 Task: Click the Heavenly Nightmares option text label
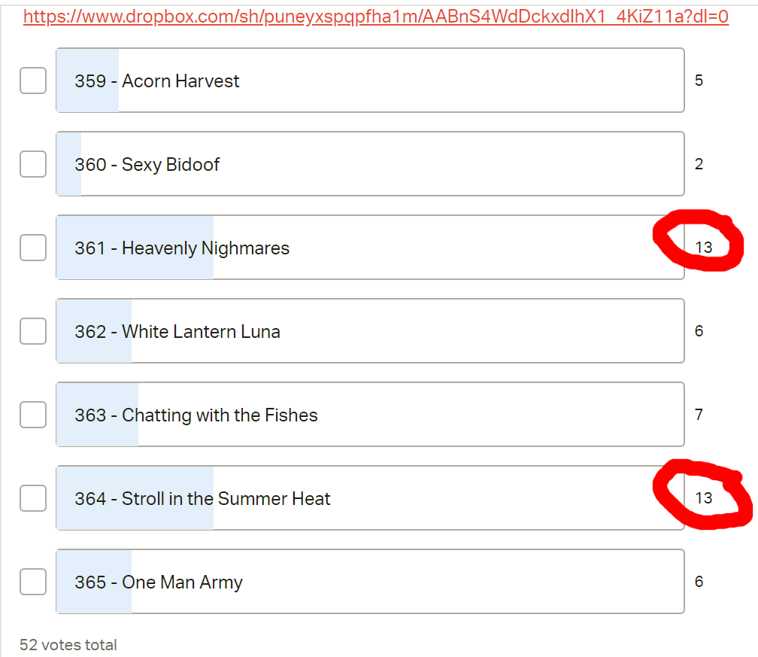(182, 248)
